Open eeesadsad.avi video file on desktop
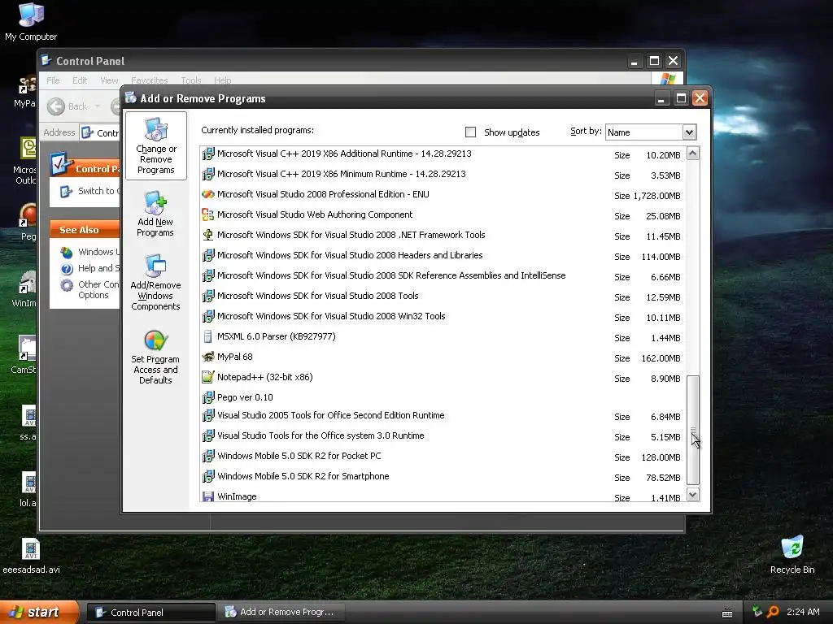This screenshot has height=624, width=833. [31, 556]
